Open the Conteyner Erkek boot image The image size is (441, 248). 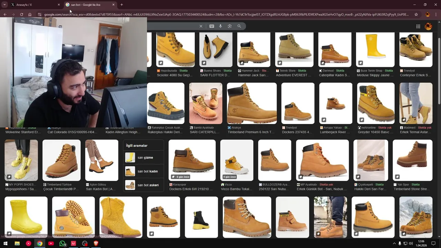tap(416, 49)
